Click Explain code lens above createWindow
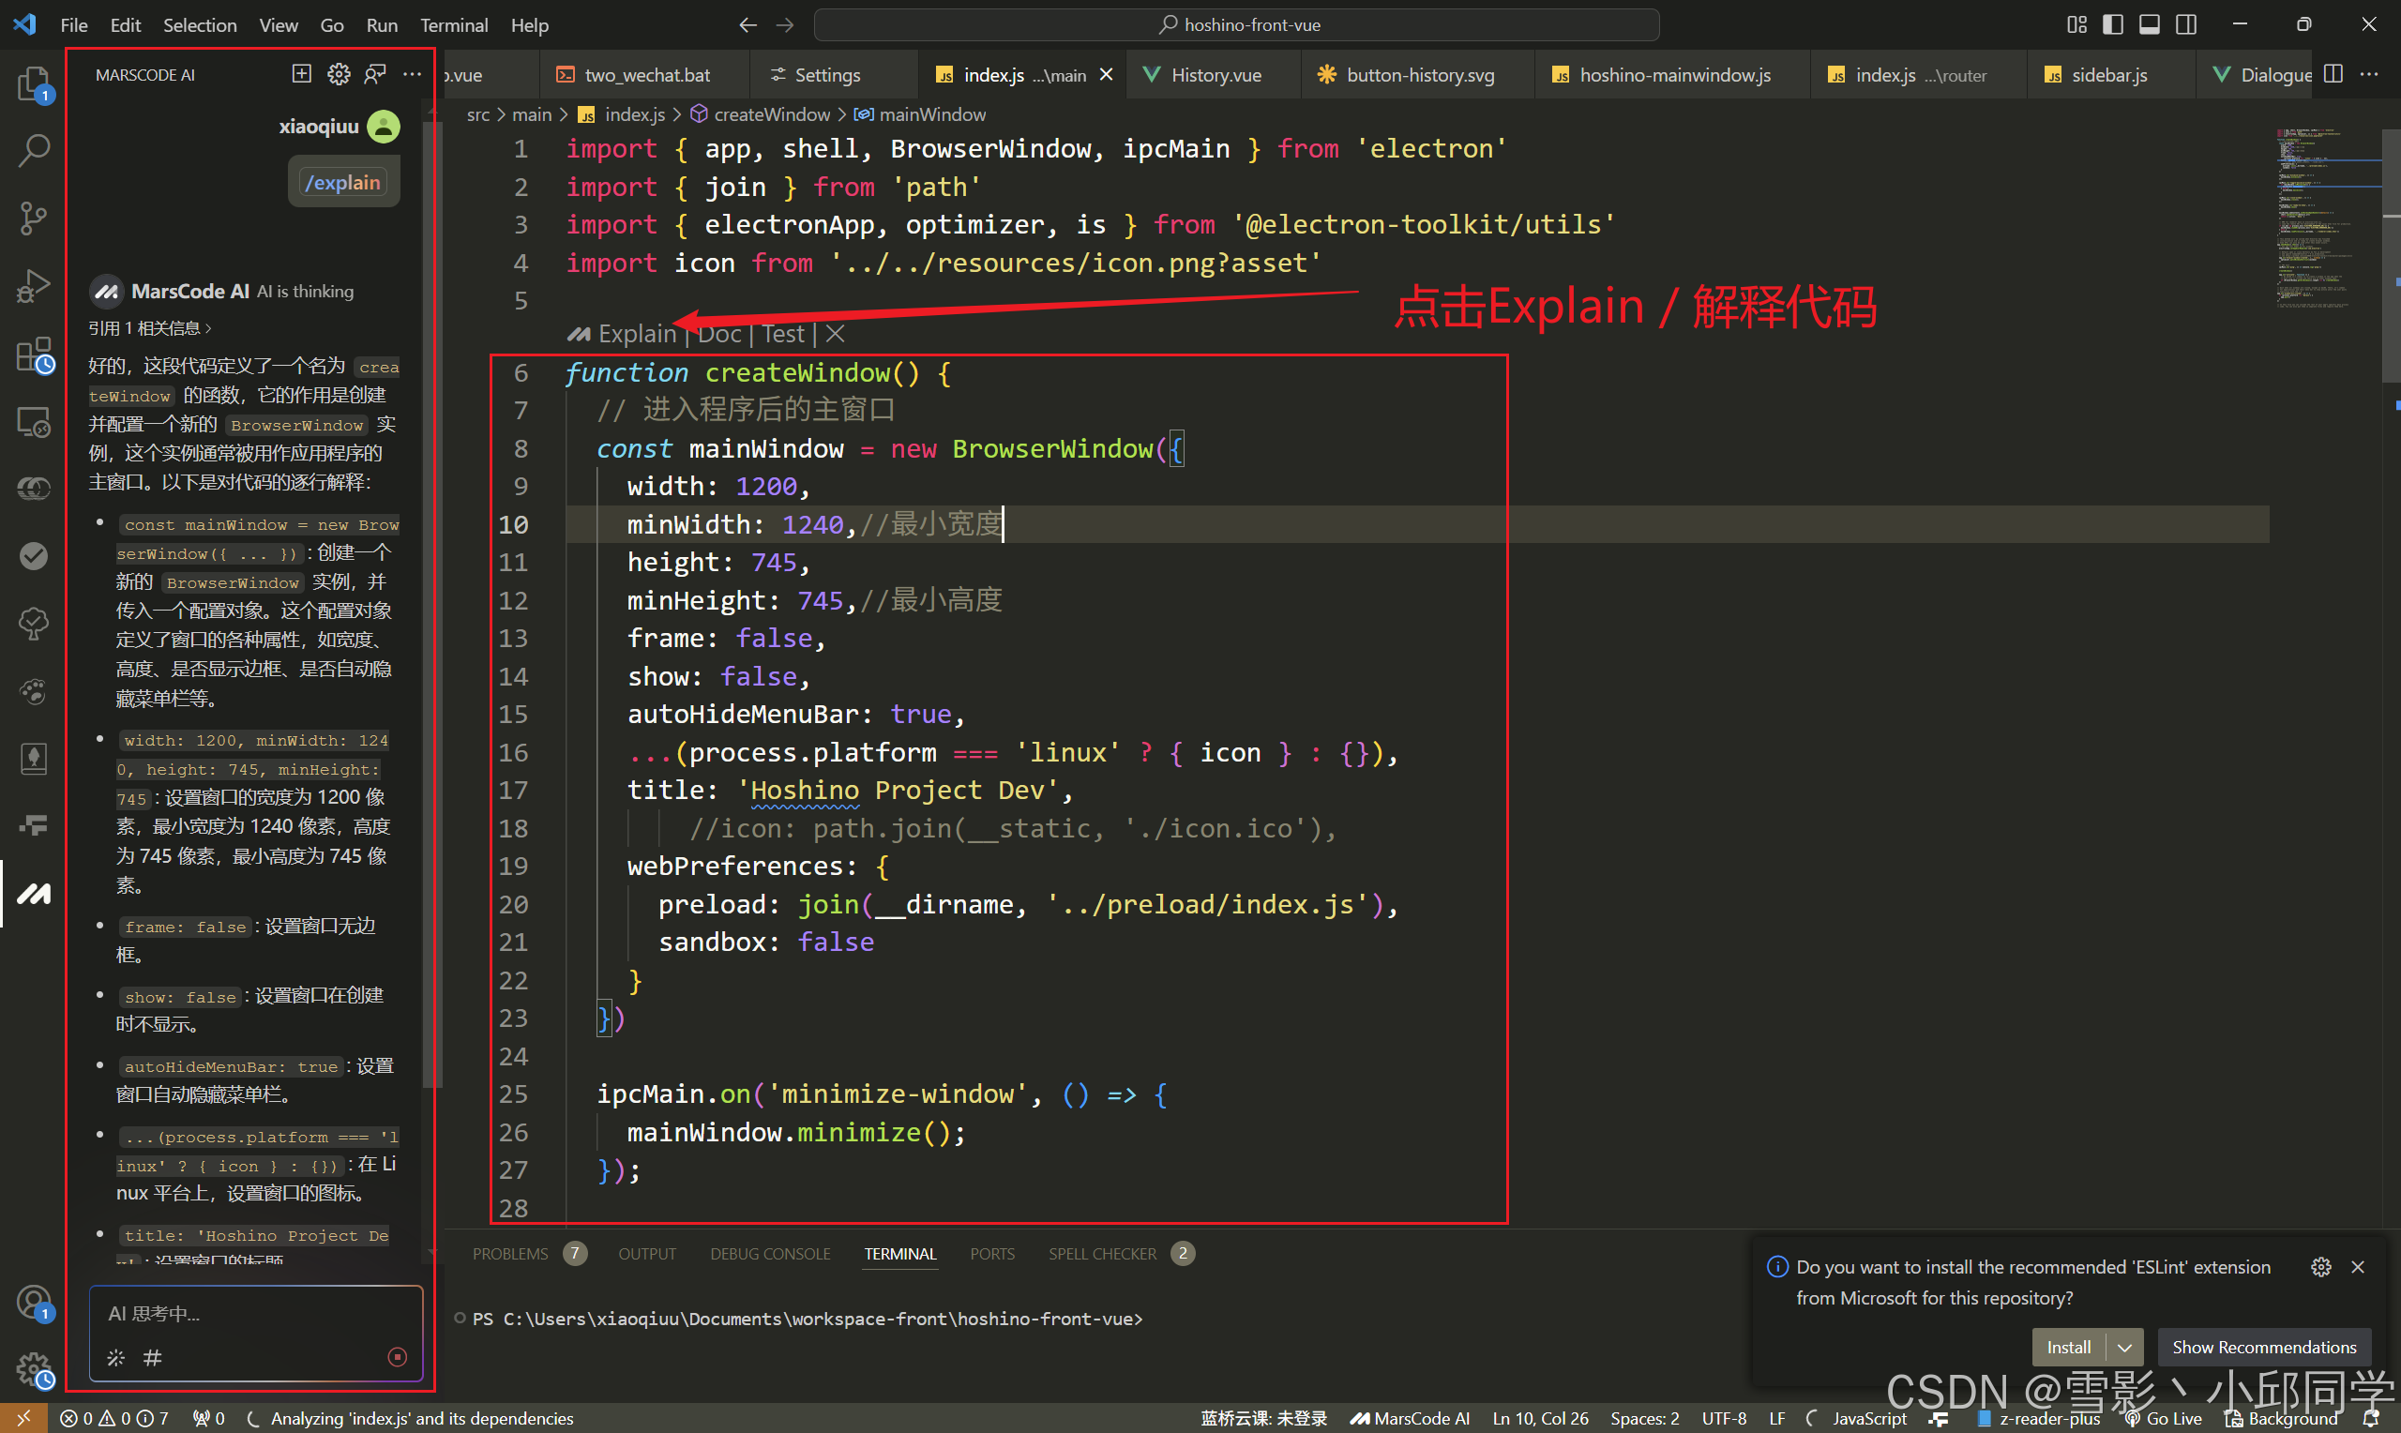This screenshot has height=1433, width=2401. coord(635,334)
